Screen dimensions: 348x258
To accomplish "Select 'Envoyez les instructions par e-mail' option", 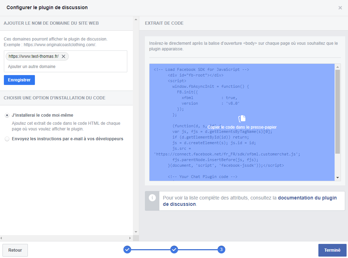I will click(x=7, y=139).
